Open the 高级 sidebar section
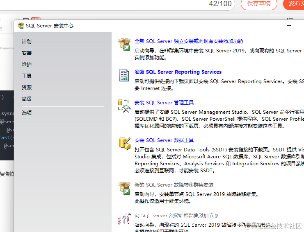304x232 pixels. tap(27, 99)
